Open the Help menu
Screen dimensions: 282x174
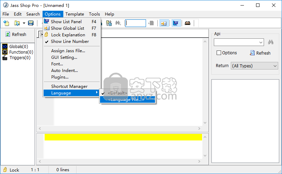point(109,14)
